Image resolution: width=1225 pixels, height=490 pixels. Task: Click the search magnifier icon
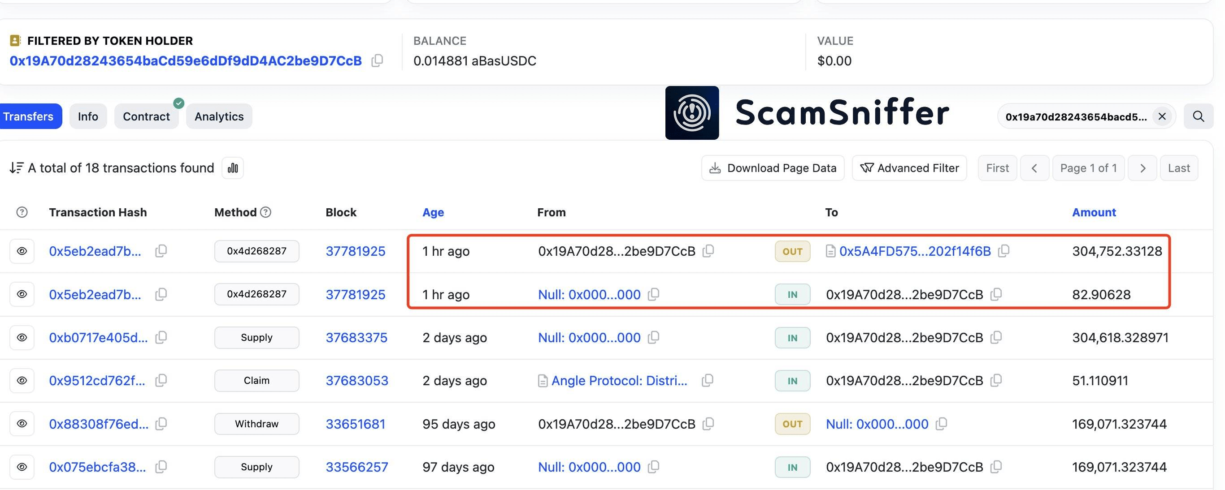pyautogui.click(x=1198, y=116)
